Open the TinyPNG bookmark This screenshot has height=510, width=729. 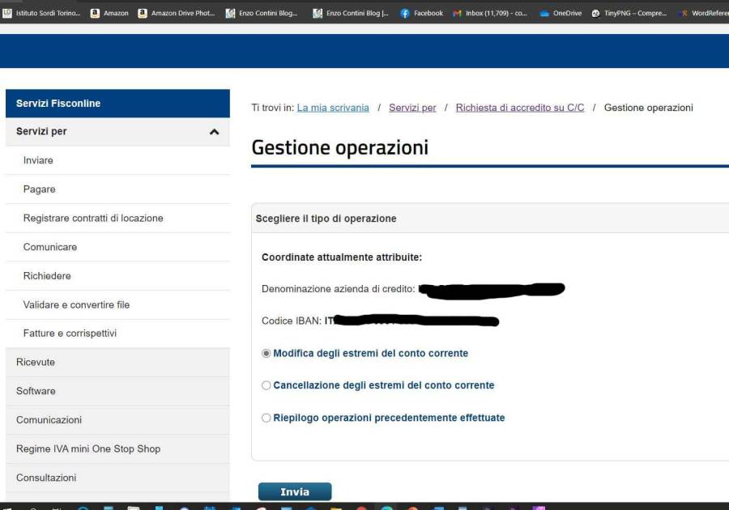(629, 13)
